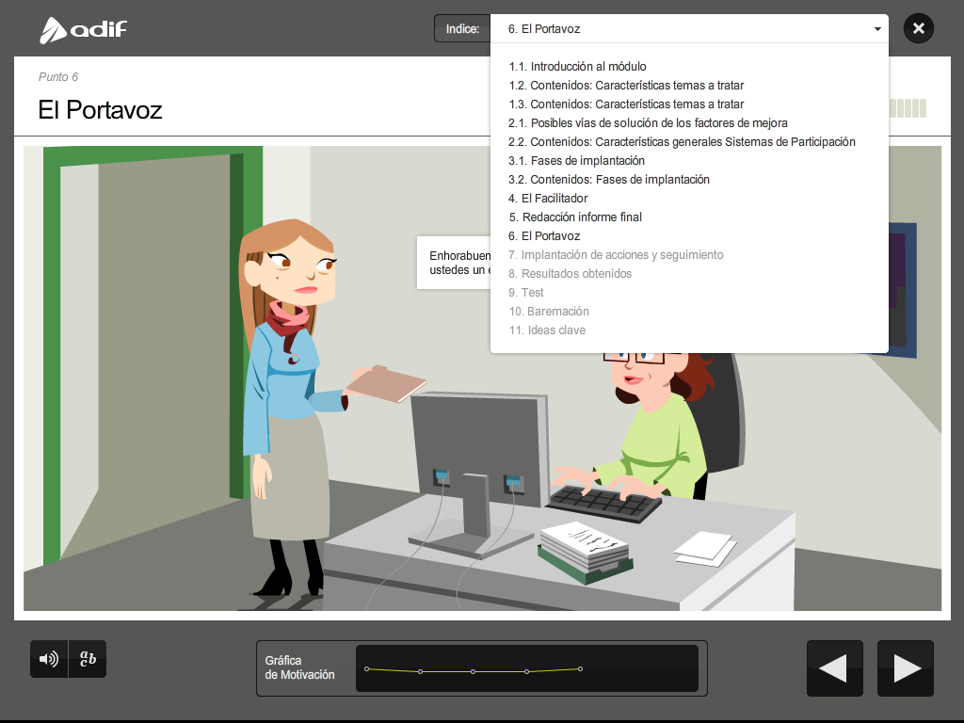Click first point on Gráfica de Motivación
The width and height of the screenshot is (964, 723).
(367, 668)
